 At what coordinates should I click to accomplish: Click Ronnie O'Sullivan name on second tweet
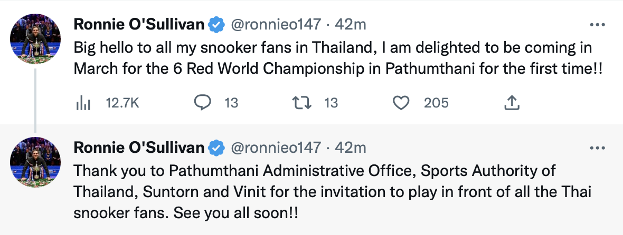click(x=139, y=148)
